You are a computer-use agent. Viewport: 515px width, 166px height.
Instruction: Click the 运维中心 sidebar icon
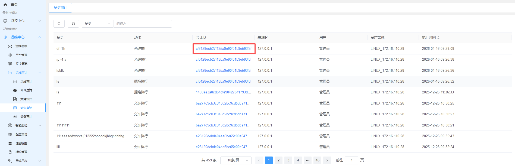5,37
